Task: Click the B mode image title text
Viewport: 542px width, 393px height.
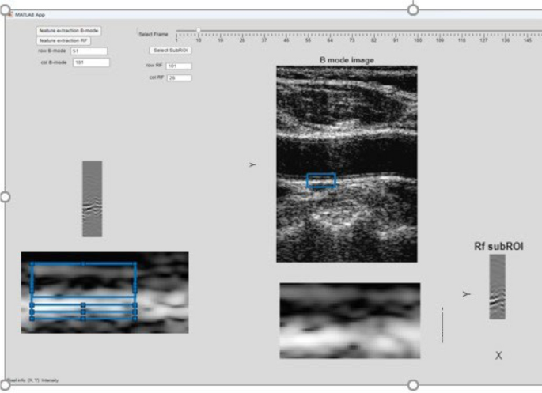Action: [347, 60]
